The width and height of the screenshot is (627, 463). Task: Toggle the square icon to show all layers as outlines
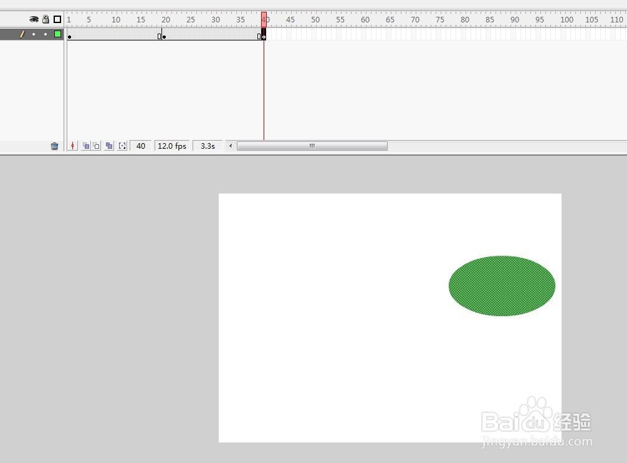(x=57, y=19)
